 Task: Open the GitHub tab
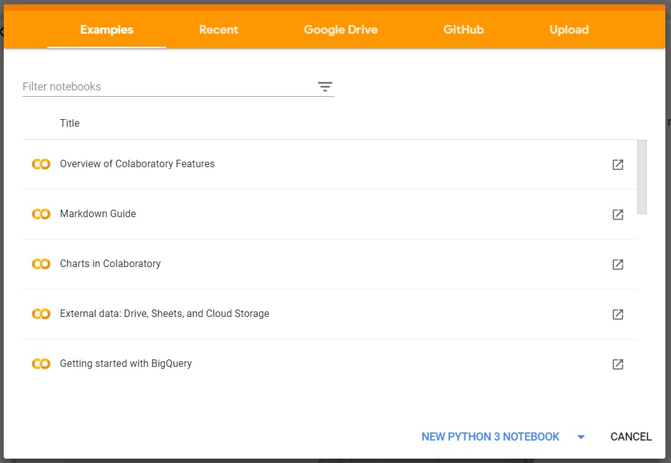(x=463, y=29)
